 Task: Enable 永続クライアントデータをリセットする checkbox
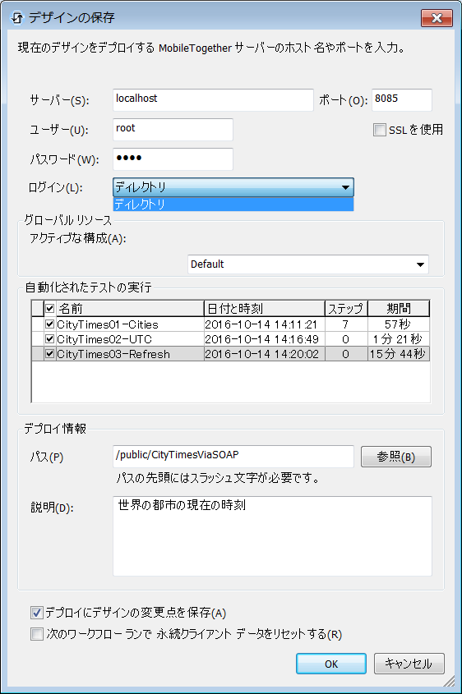tap(37, 634)
